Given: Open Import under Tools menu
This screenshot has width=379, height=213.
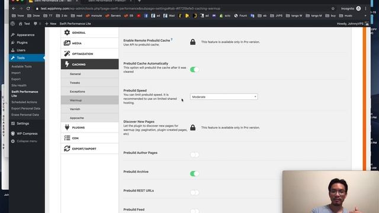Looking at the screenshot, I should (16, 73).
